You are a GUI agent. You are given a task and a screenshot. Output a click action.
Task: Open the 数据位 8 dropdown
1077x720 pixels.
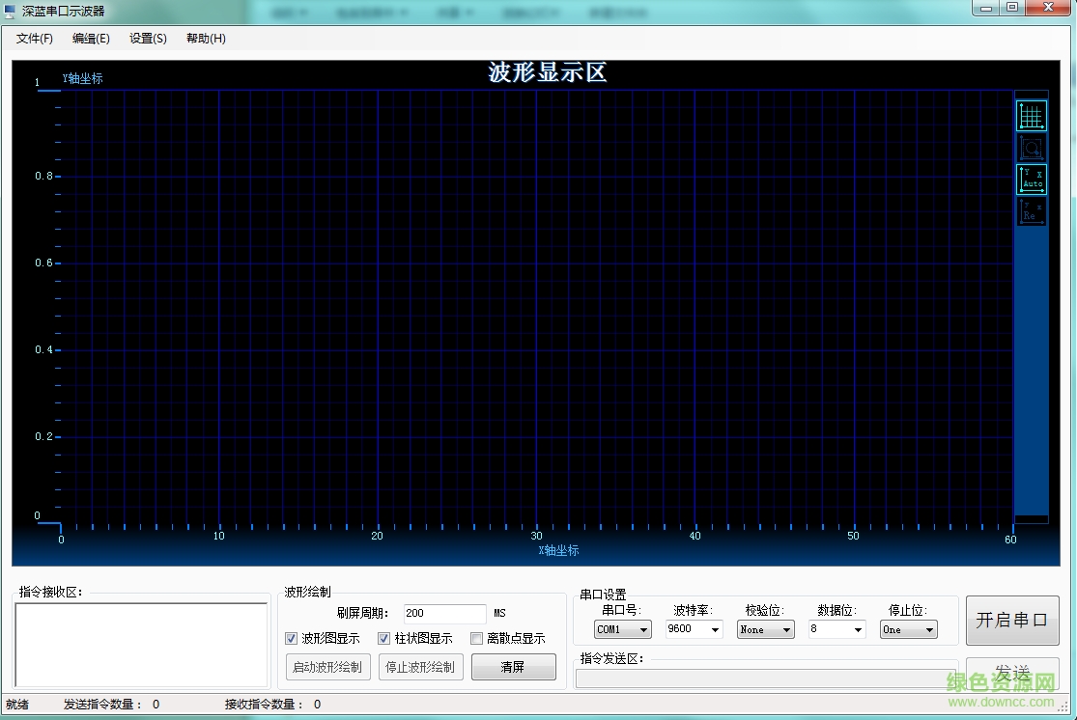pos(836,629)
